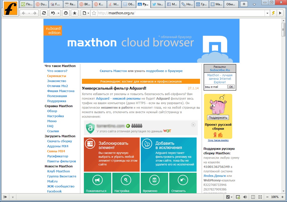
Task: Toggle the lightning rendering mode button
Action: click(273, 13)
